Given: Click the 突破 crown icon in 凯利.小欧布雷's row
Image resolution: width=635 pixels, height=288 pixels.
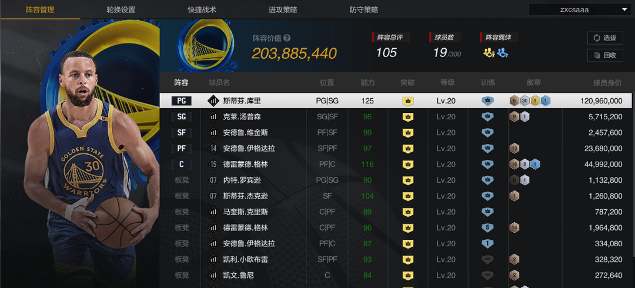Looking at the screenshot, I should coord(408,260).
